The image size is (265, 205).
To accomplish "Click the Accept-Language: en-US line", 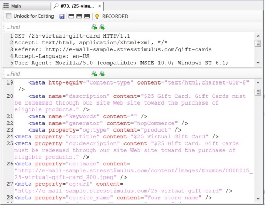I will [x=52, y=57].
